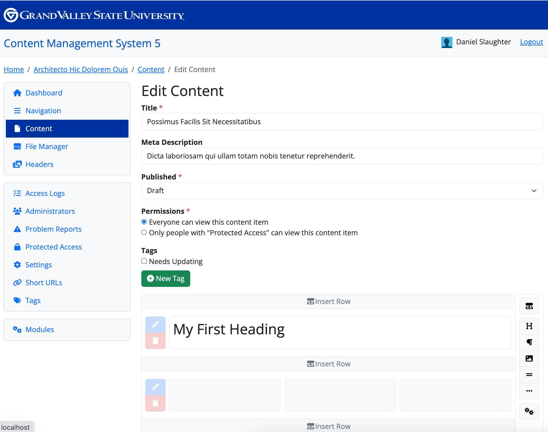Viewport: 548px width, 432px height.
Task: Click the New Tag button
Action: [165, 278]
